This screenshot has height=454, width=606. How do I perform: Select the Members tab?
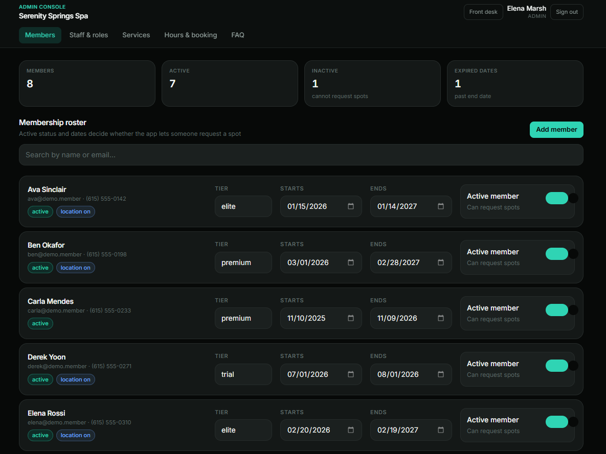(x=40, y=35)
